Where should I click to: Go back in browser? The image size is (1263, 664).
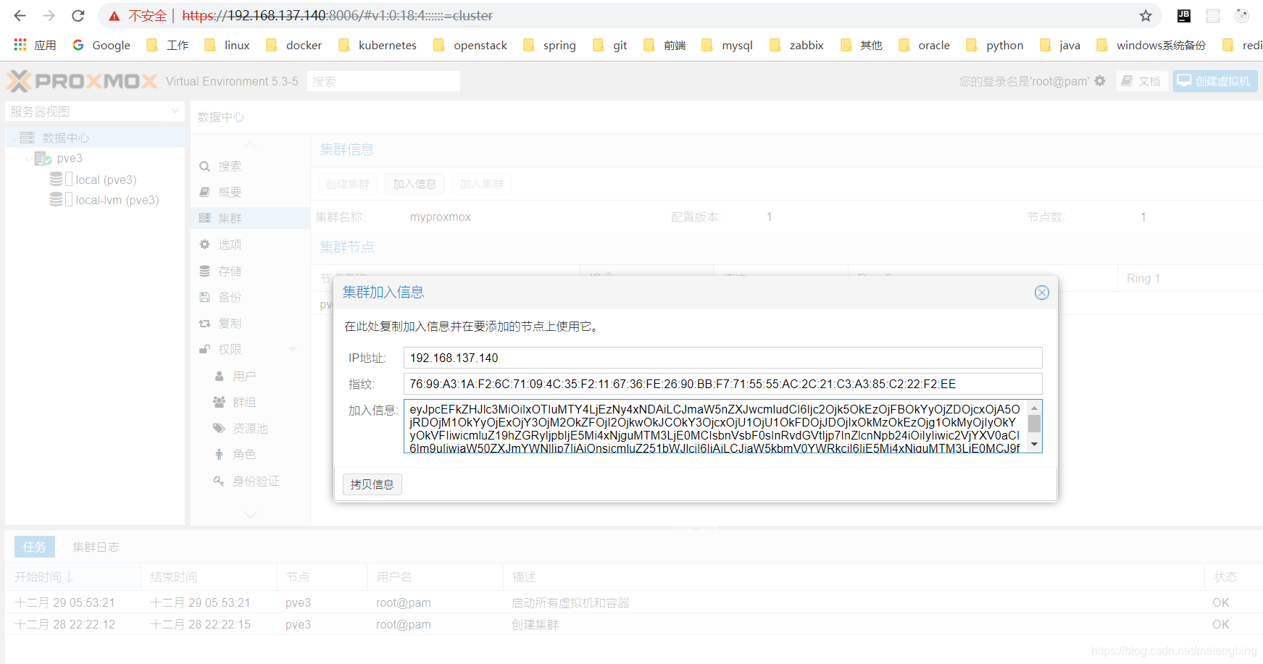pyautogui.click(x=20, y=16)
